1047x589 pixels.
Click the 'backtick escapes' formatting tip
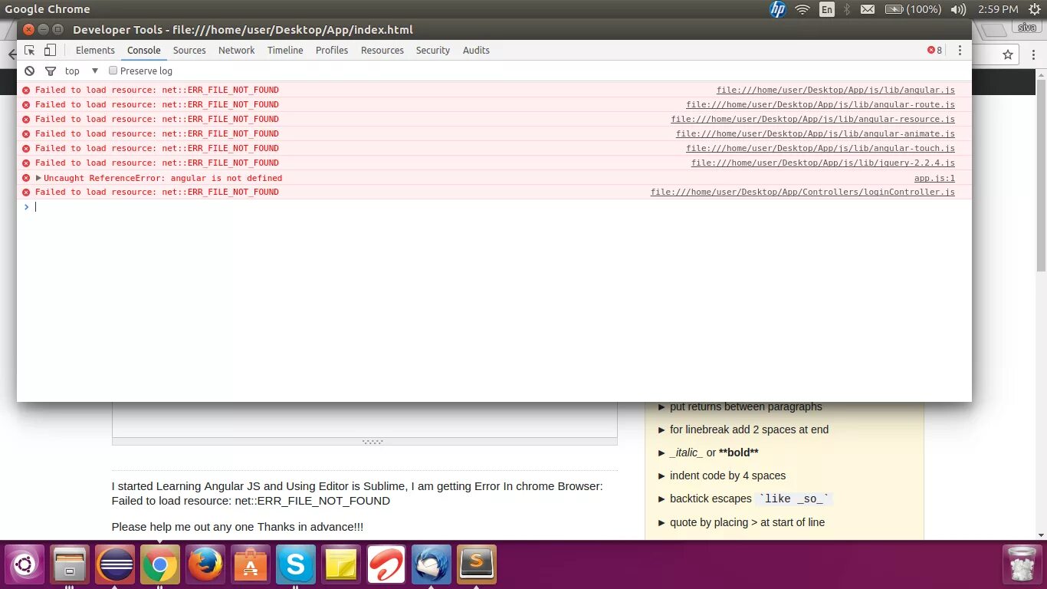point(750,499)
